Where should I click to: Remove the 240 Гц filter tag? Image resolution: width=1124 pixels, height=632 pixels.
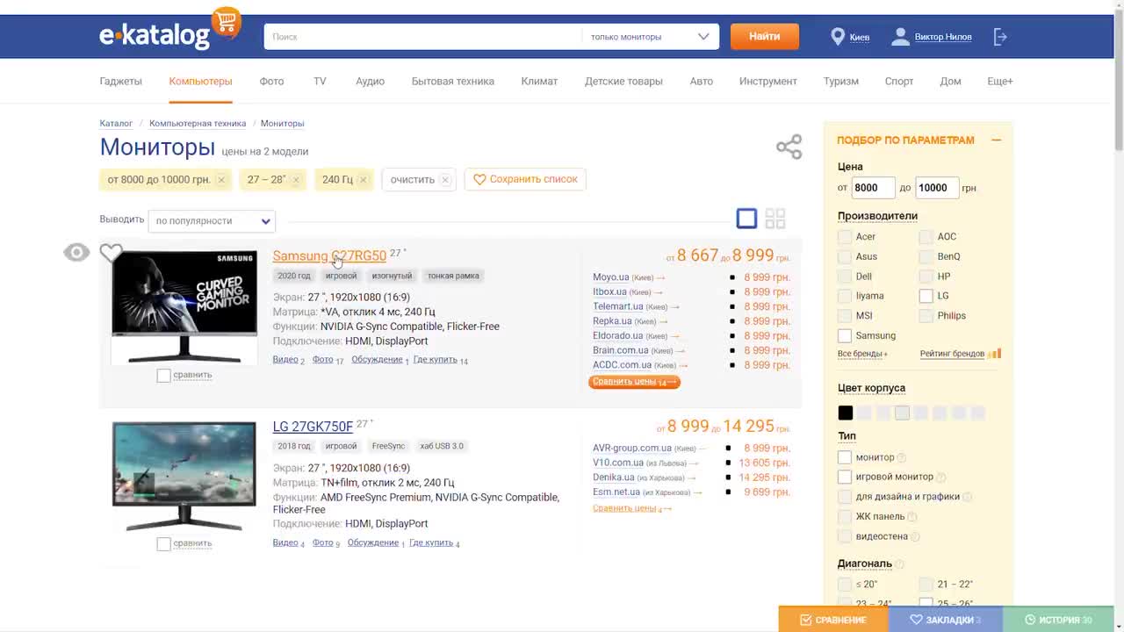[363, 180]
